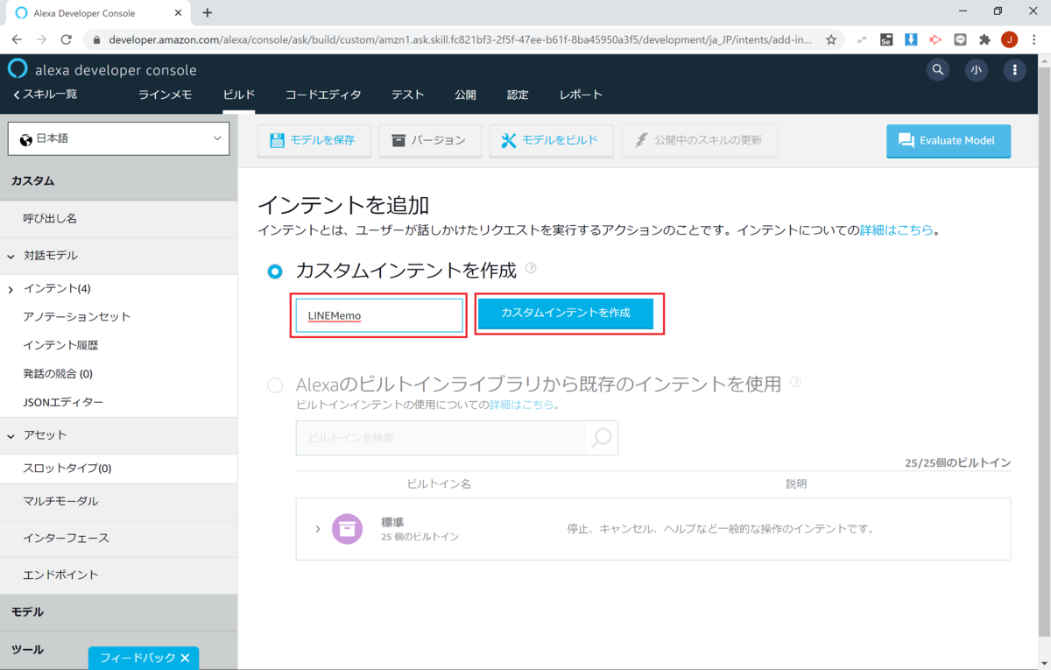
Task: Open the コードエディタ tab
Action: (322, 95)
